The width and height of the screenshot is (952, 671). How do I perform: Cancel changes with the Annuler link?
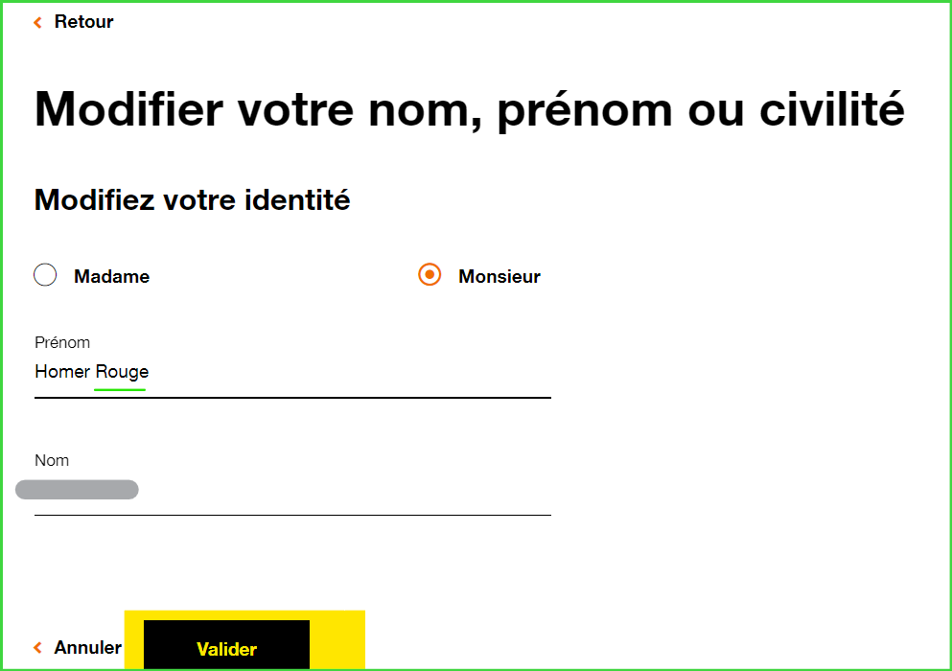pyautogui.click(x=87, y=648)
